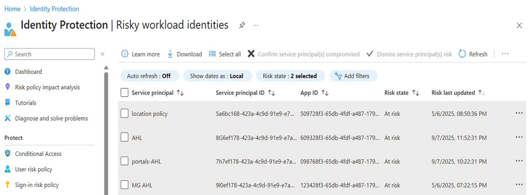Viewport: 531px width, 195px height.
Task: Open the Show dates as : Local filter
Action: pos(217,76)
